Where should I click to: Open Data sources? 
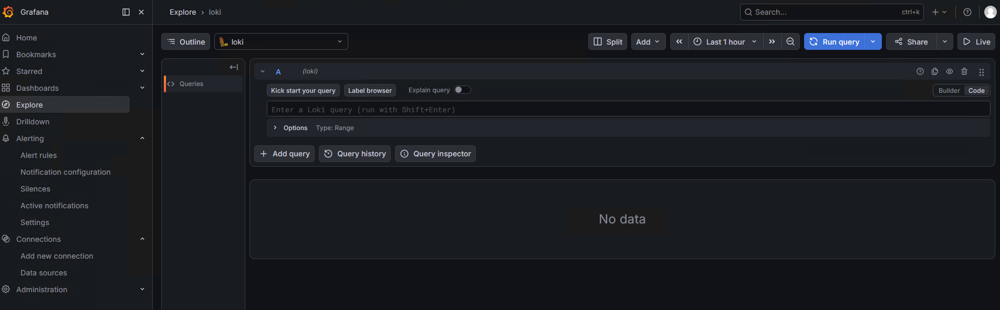44,273
